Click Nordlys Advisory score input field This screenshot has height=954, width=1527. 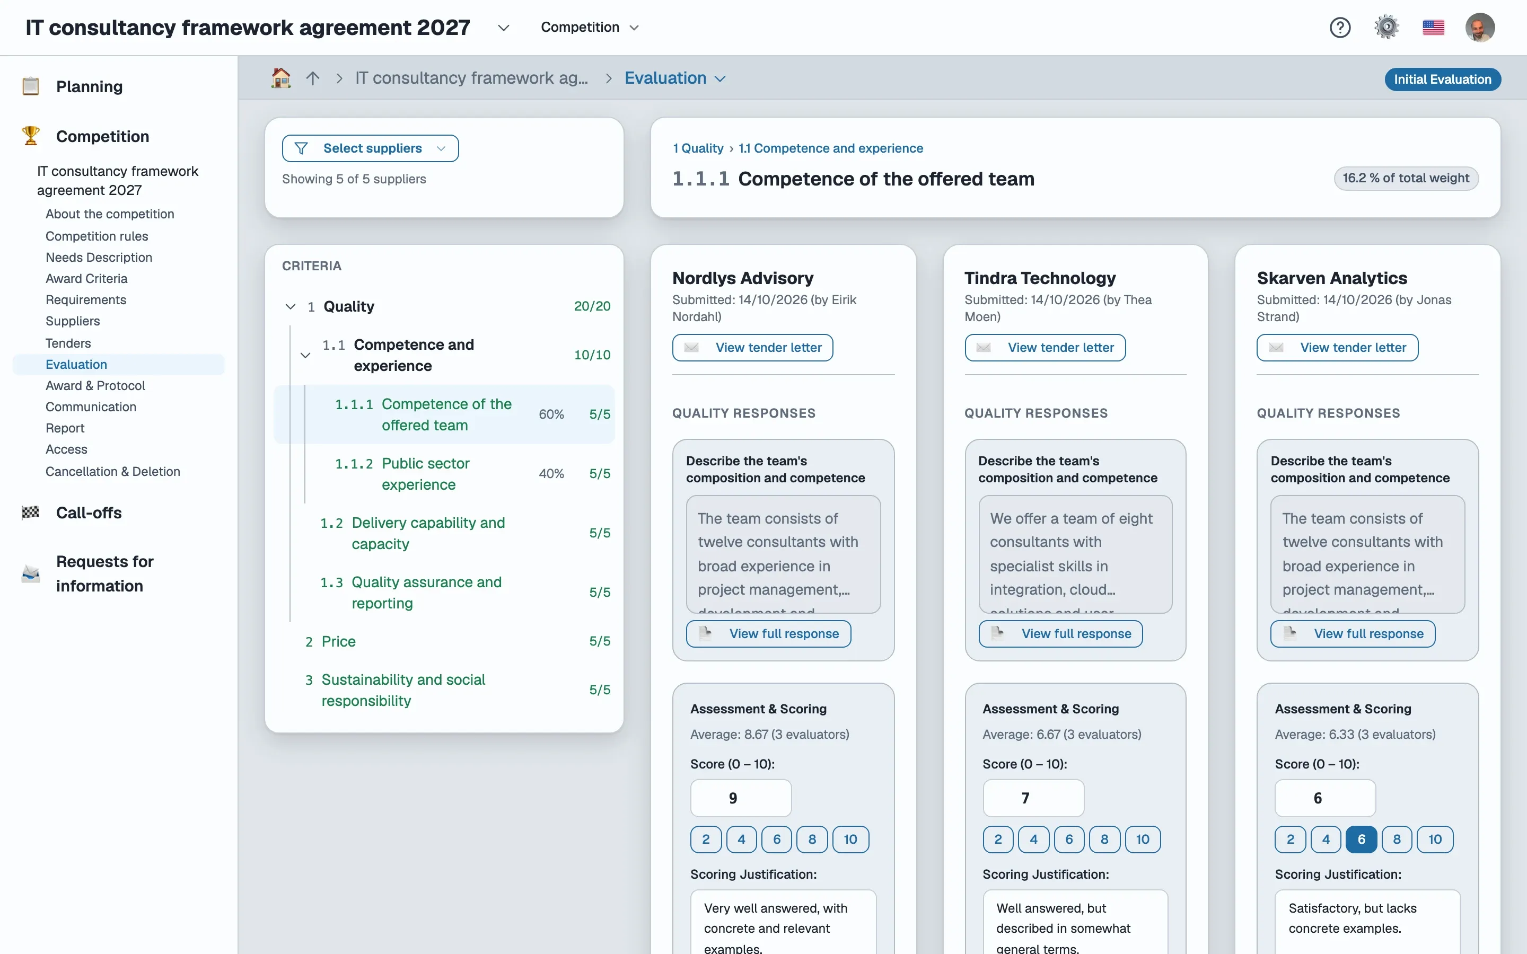pyautogui.click(x=741, y=798)
